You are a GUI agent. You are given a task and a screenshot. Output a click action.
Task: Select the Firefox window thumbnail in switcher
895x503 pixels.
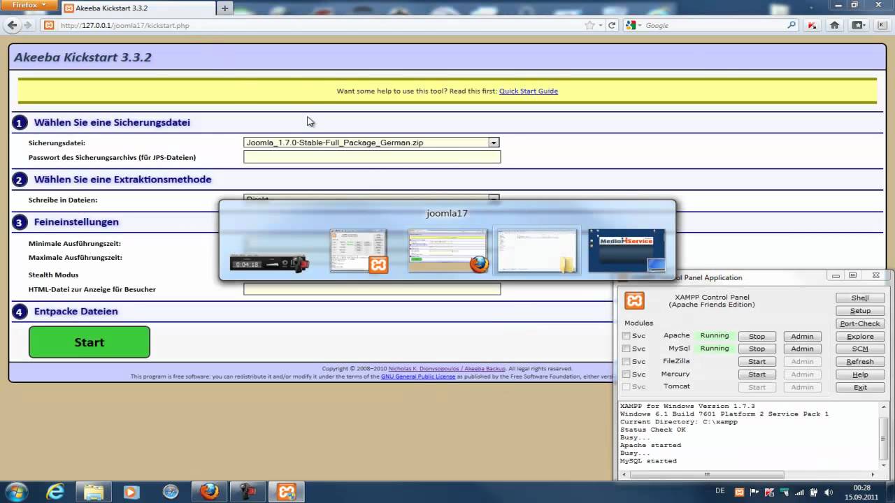click(x=447, y=251)
